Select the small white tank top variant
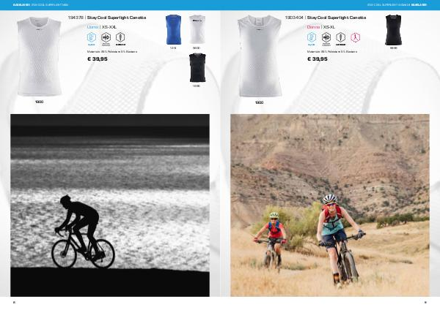 (x=197, y=30)
